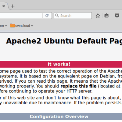Click the bold 'replace this file' text
Screen dimensions: 122x122
tap(78, 86)
